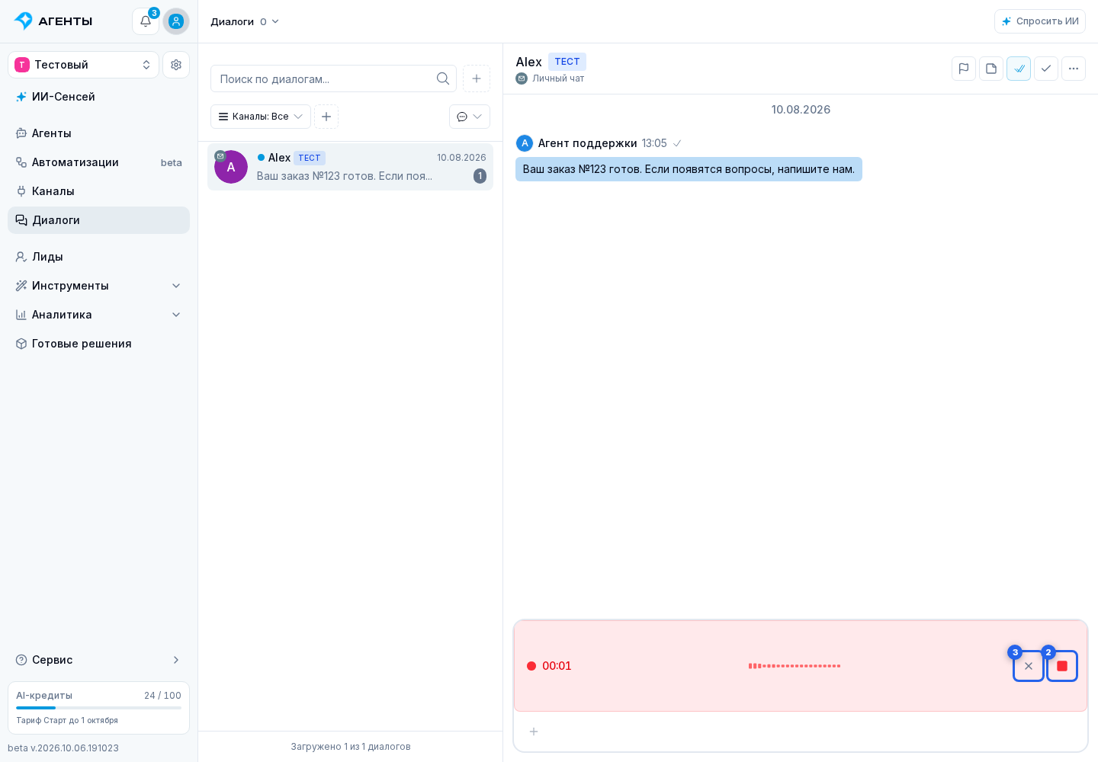Image resolution: width=1098 pixels, height=762 pixels.
Task: Open workspace settings gear icon
Action: [x=176, y=65]
